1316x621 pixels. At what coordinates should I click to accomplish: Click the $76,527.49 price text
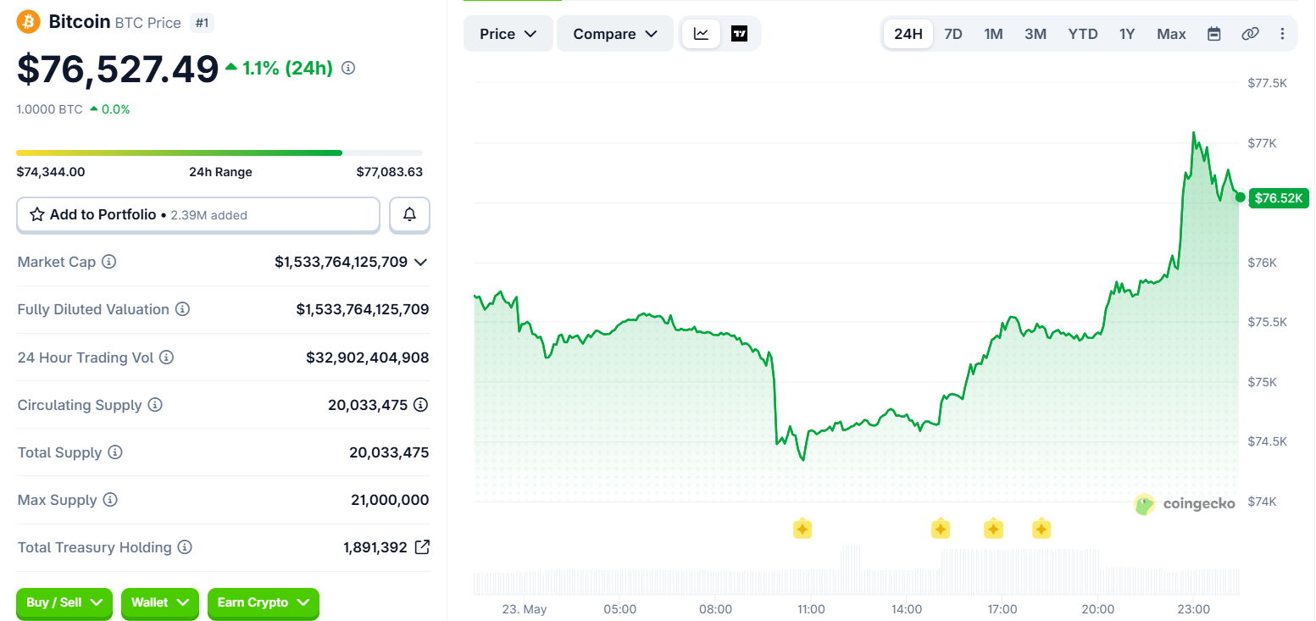118,69
